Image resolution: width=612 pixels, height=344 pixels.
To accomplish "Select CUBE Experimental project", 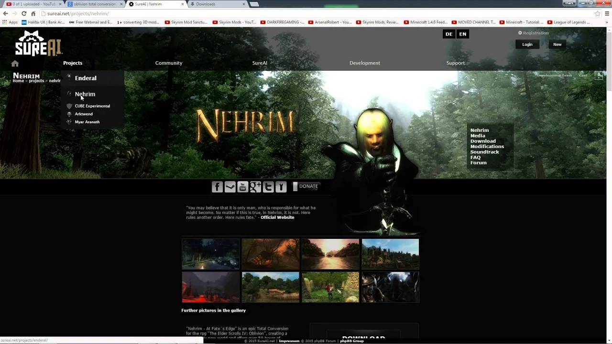I will [92, 106].
